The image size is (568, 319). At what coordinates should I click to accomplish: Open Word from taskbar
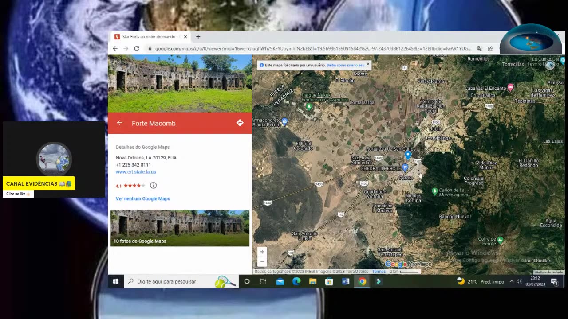click(x=346, y=281)
